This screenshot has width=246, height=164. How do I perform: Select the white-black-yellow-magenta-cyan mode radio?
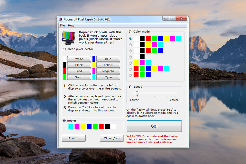click(x=130, y=45)
